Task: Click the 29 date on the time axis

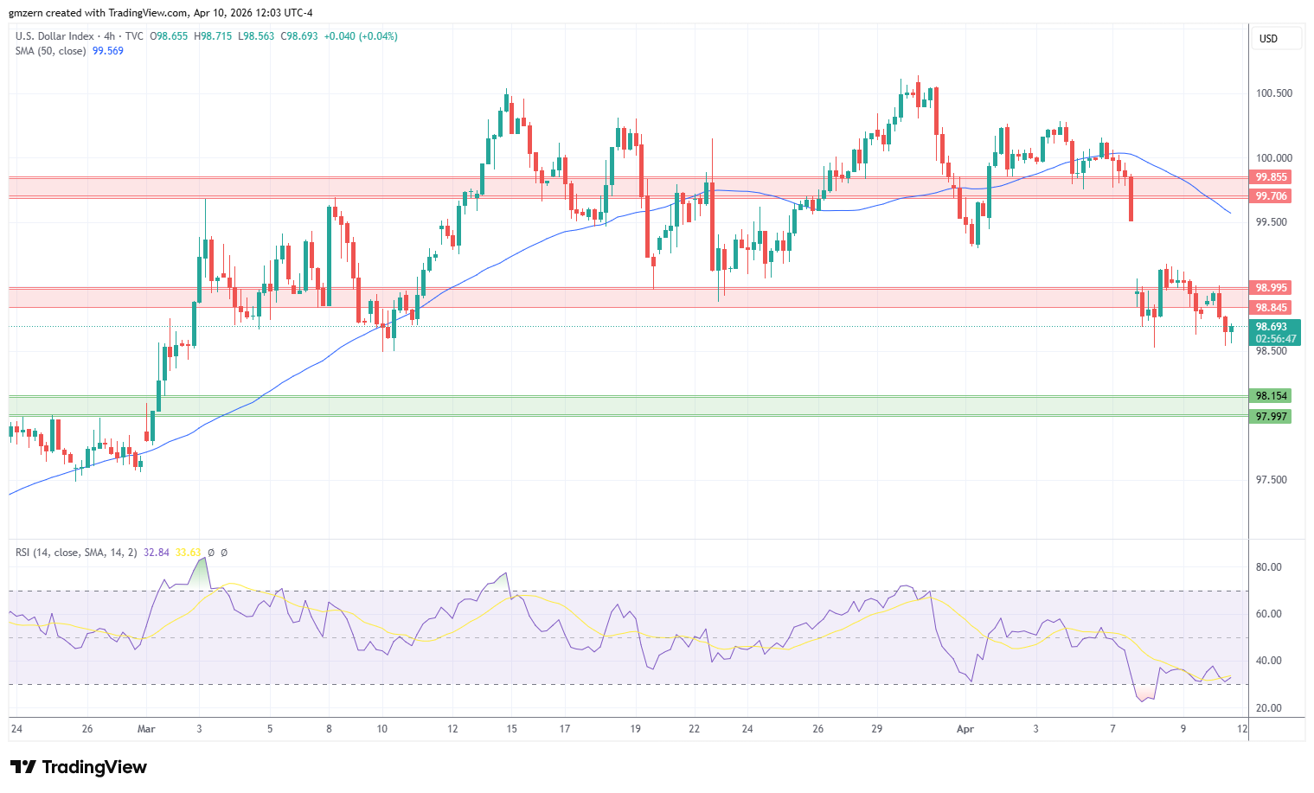Action: (876, 729)
